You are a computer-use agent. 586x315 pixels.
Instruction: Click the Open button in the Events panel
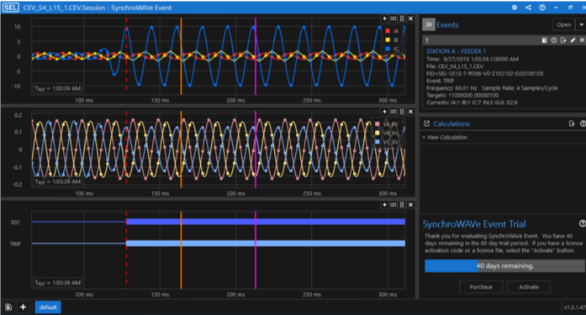point(563,24)
